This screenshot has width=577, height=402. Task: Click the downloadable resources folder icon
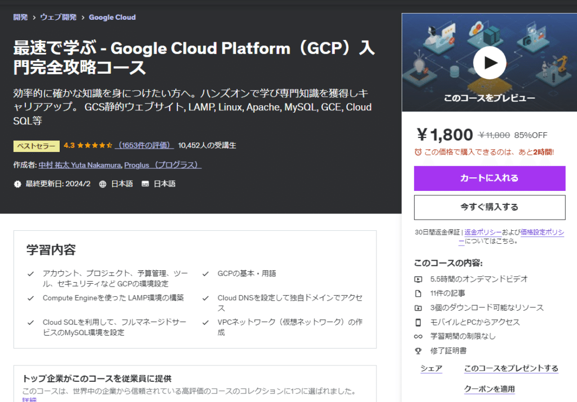(x=418, y=307)
